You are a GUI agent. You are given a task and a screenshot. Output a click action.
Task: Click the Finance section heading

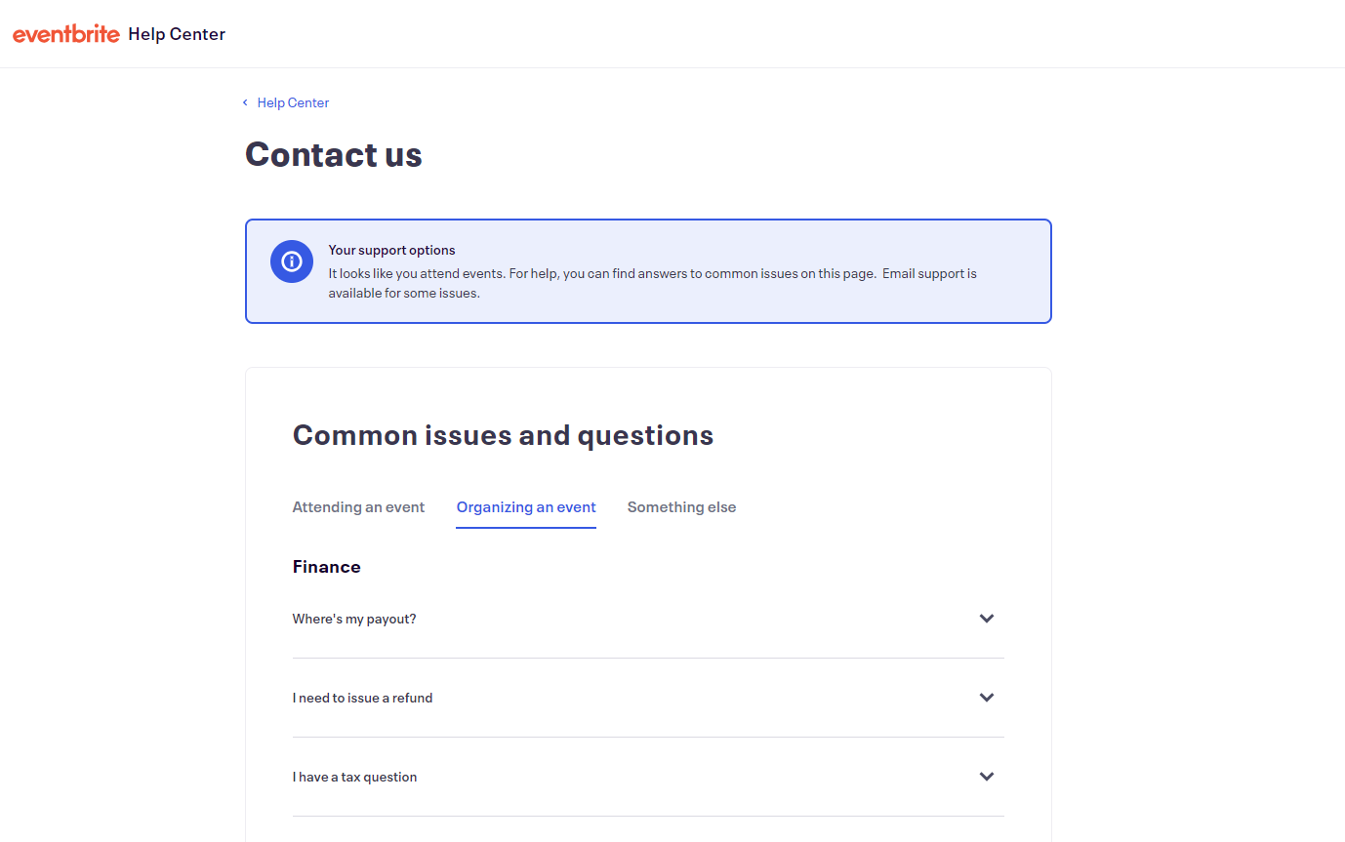pyautogui.click(x=327, y=567)
